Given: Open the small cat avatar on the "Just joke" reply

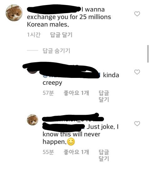Looking at the screenshot, I should coord(33,120).
